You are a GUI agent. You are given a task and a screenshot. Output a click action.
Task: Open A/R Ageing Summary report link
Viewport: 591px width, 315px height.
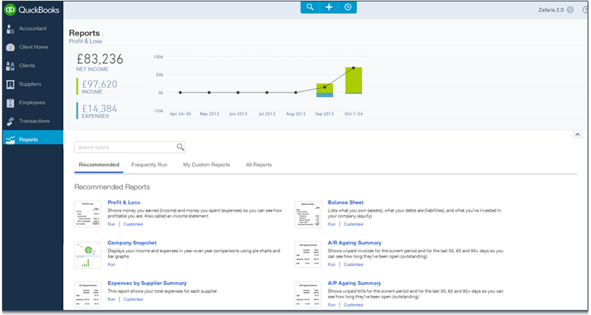(355, 243)
